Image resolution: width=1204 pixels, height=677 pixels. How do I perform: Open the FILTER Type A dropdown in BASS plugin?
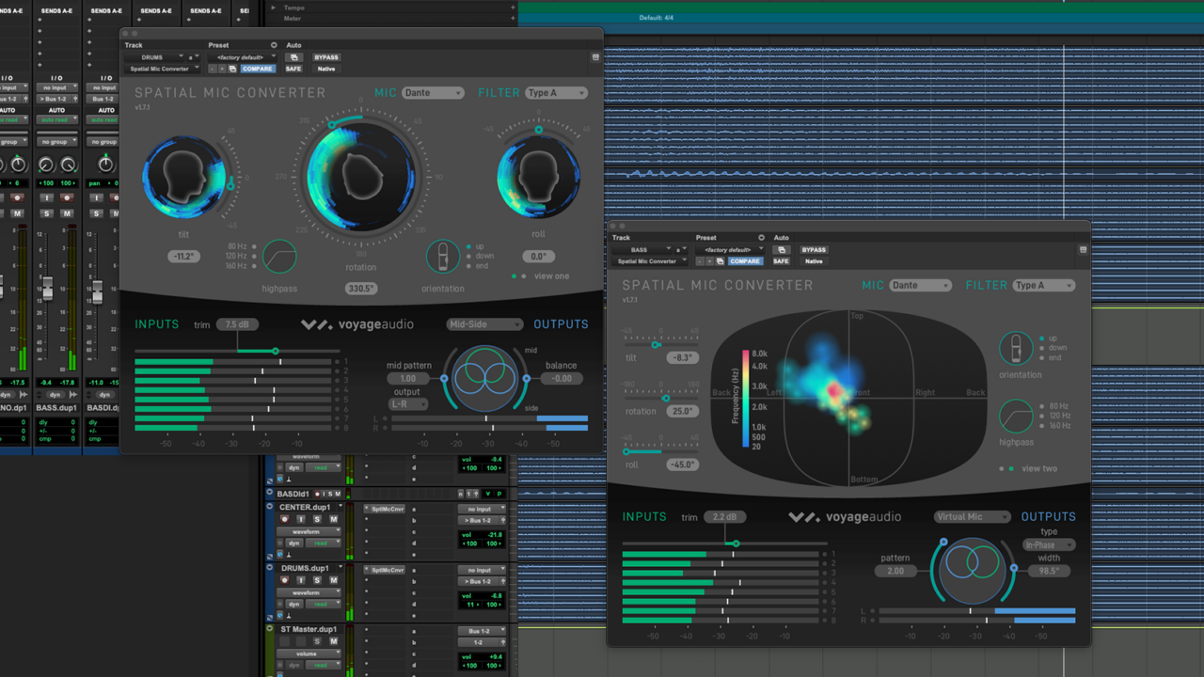(1041, 285)
